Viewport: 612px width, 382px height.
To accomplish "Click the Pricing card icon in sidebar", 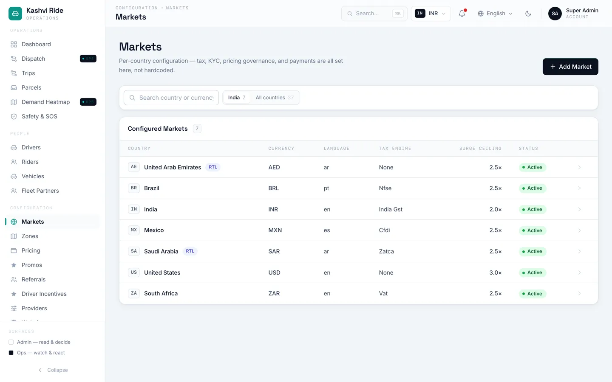I will (x=14, y=250).
